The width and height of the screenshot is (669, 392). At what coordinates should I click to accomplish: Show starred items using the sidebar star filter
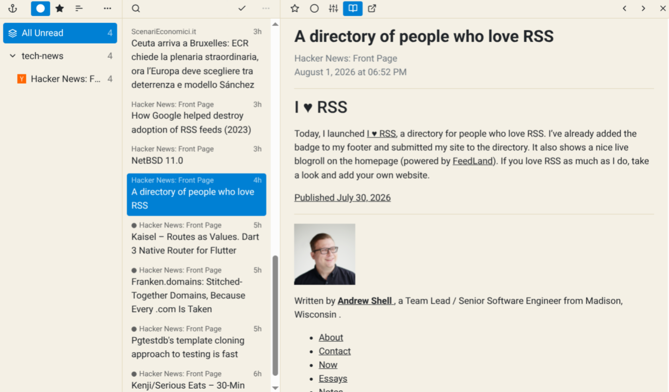pos(60,8)
